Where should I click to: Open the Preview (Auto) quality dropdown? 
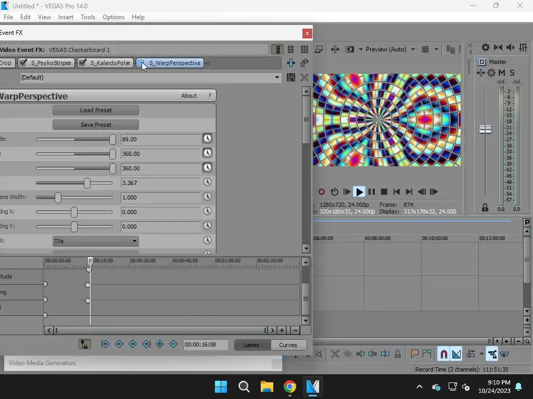click(413, 49)
